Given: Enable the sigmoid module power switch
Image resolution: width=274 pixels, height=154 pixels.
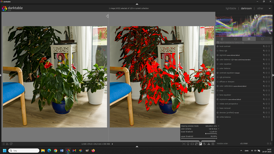Looking at the screenshot, I should [x=217, y=55].
